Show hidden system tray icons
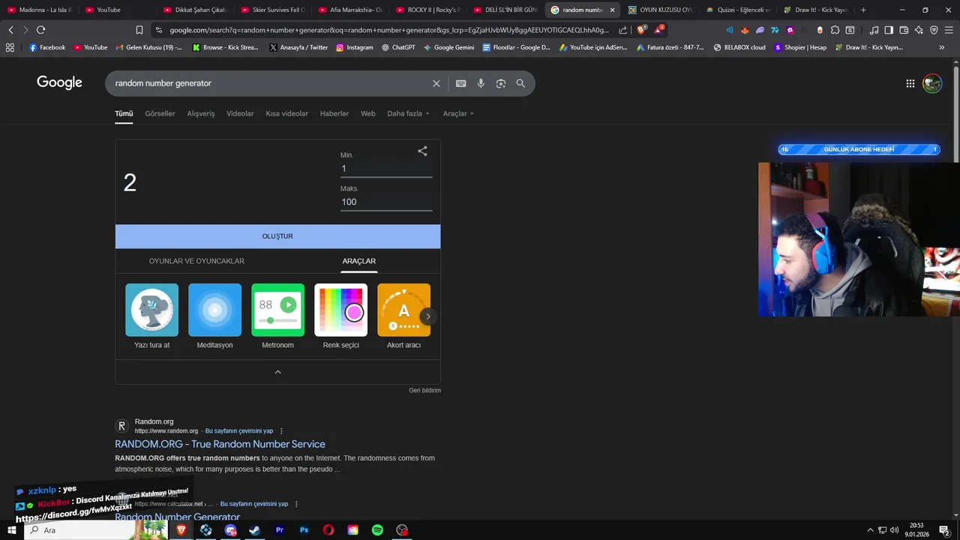960x540 pixels. (x=870, y=530)
